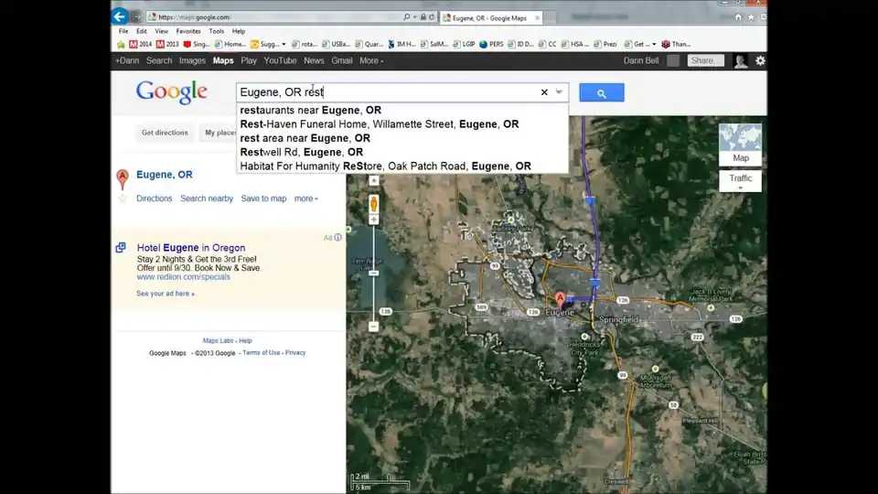Click red marker A beside Eugene, OR result

(123, 178)
